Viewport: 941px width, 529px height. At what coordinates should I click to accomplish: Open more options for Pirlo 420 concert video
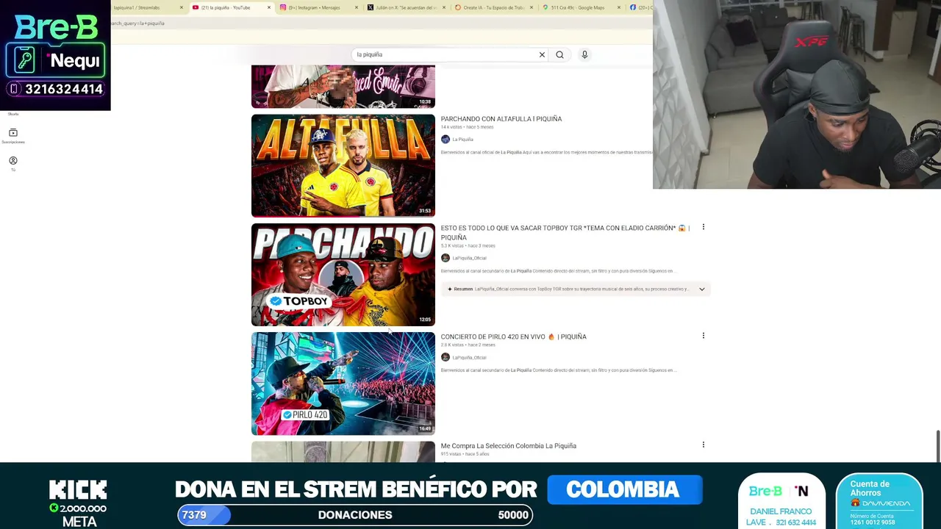click(x=703, y=336)
